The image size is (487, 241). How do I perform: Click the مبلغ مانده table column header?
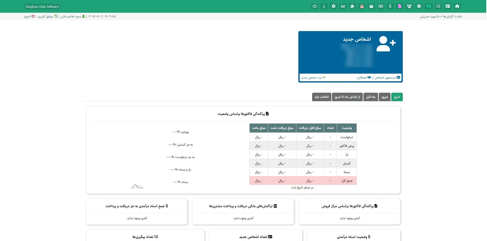pos(259,128)
